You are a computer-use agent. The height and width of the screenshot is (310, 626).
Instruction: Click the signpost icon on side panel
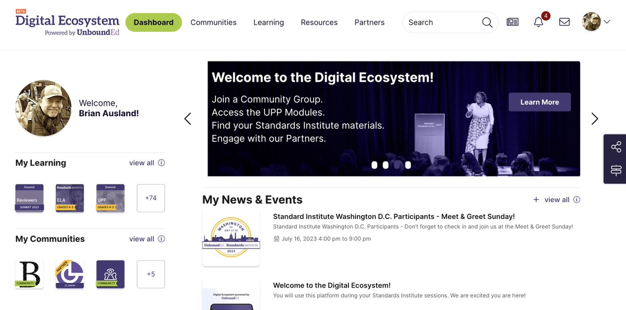click(616, 170)
